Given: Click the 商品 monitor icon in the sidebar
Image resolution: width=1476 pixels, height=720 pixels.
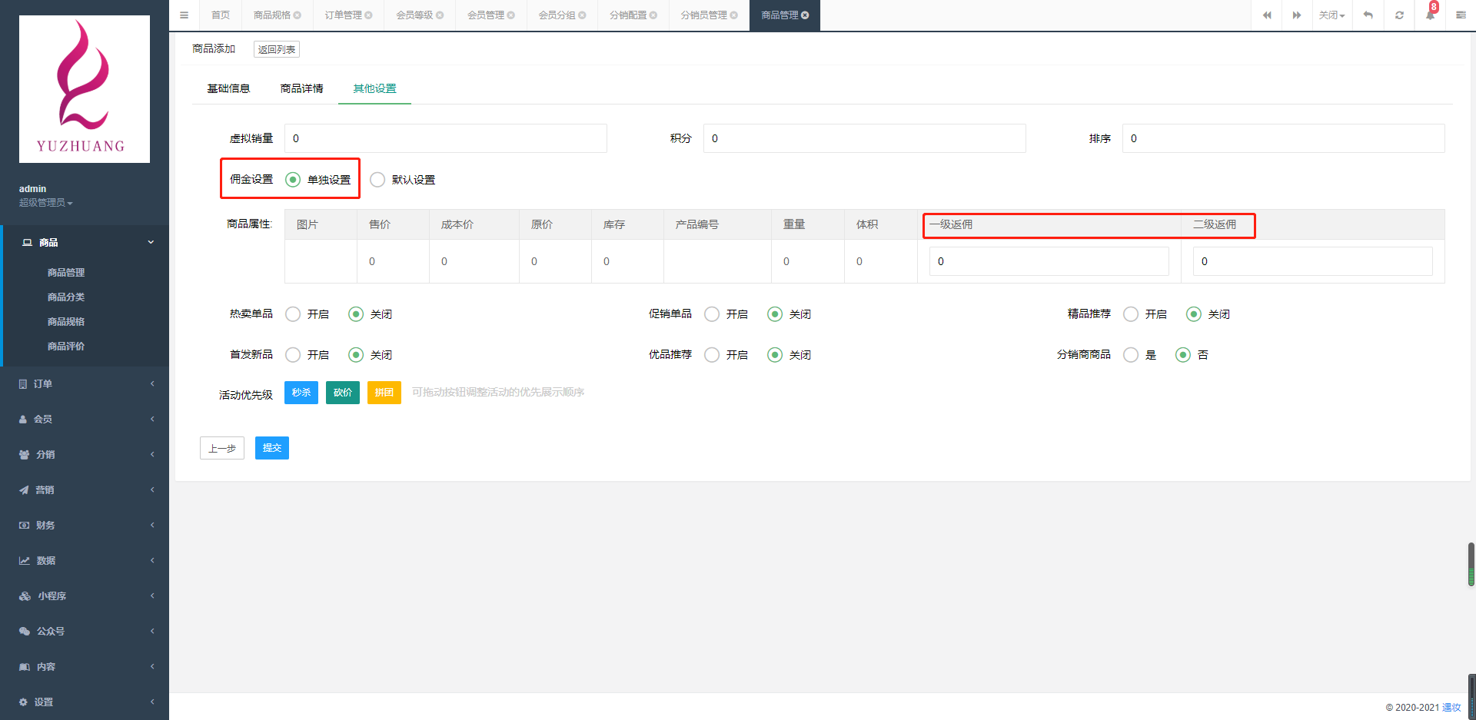Looking at the screenshot, I should [x=27, y=242].
